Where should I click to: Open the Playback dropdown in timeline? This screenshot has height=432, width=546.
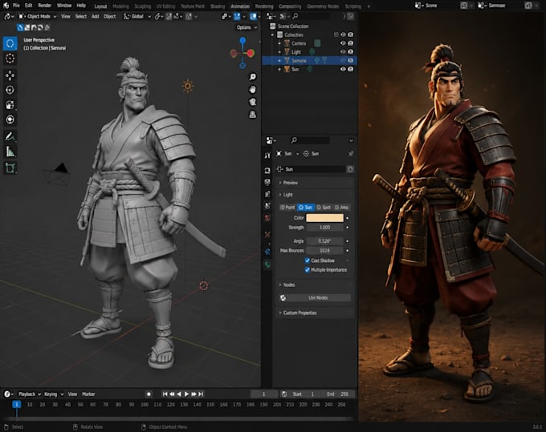pos(29,394)
